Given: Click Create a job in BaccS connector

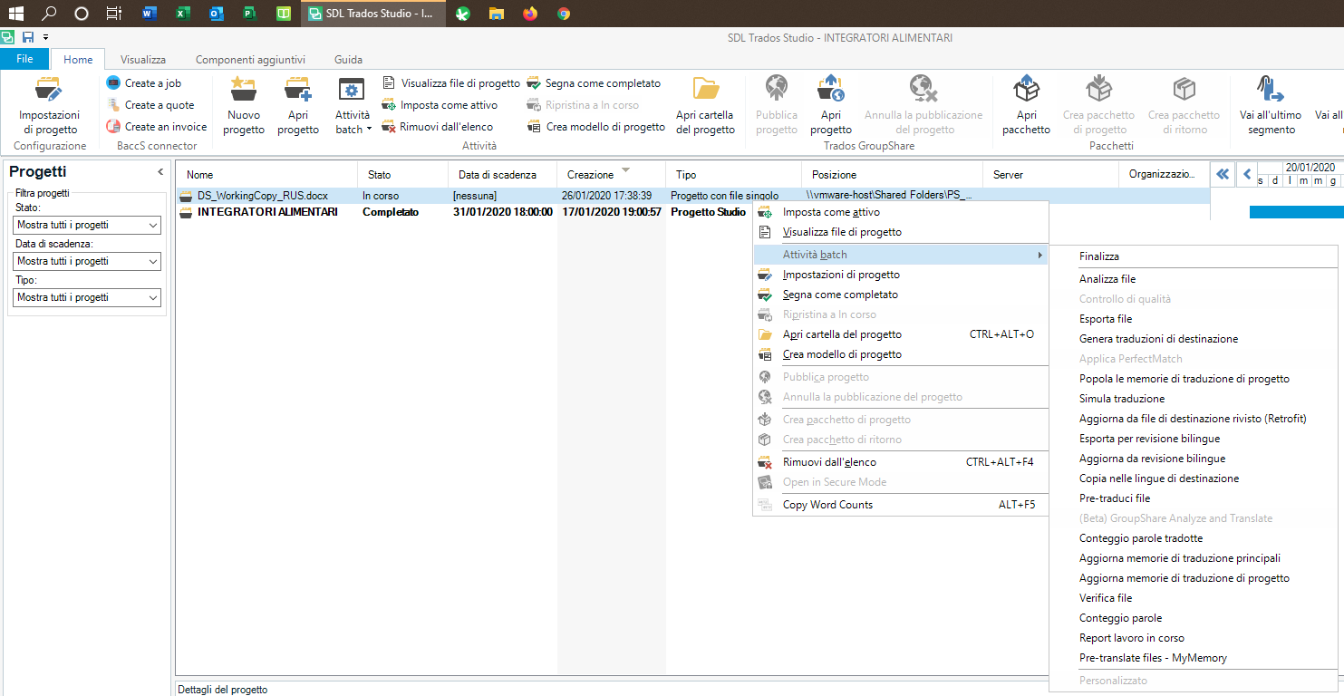Looking at the screenshot, I should click(x=143, y=83).
